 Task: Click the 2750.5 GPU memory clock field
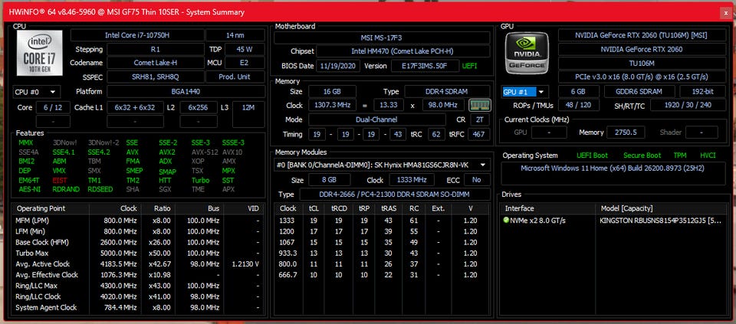click(626, 133)
